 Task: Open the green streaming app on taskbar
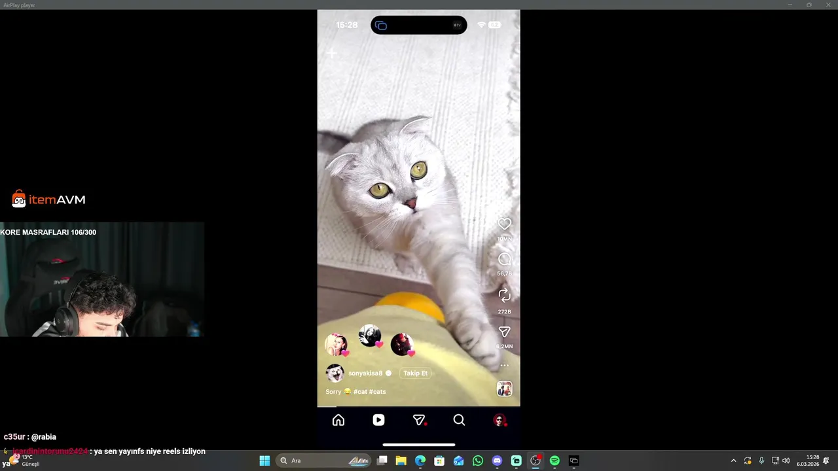point(516,461)
